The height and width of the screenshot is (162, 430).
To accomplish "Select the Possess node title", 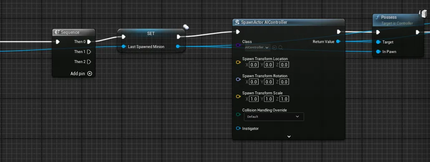I will (389, 17).
